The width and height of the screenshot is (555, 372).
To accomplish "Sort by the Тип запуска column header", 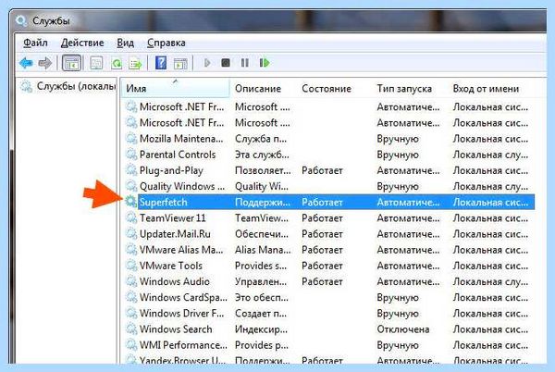I will click(410, 88).
